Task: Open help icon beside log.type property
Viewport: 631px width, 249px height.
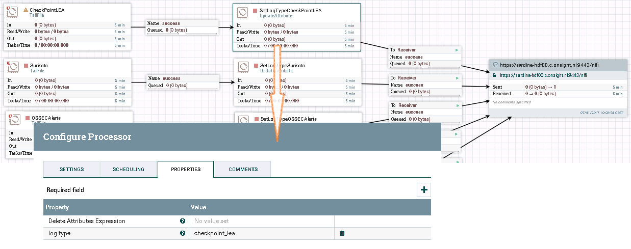Action: pos(183,233)
